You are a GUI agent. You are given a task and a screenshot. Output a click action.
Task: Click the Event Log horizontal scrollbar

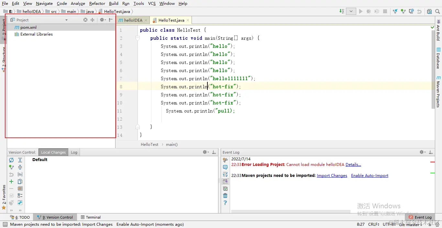[x=291, y=212]
